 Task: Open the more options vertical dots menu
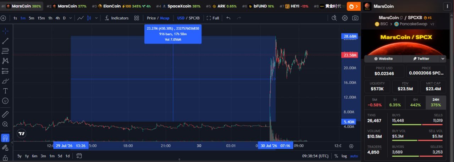[448, 6]
